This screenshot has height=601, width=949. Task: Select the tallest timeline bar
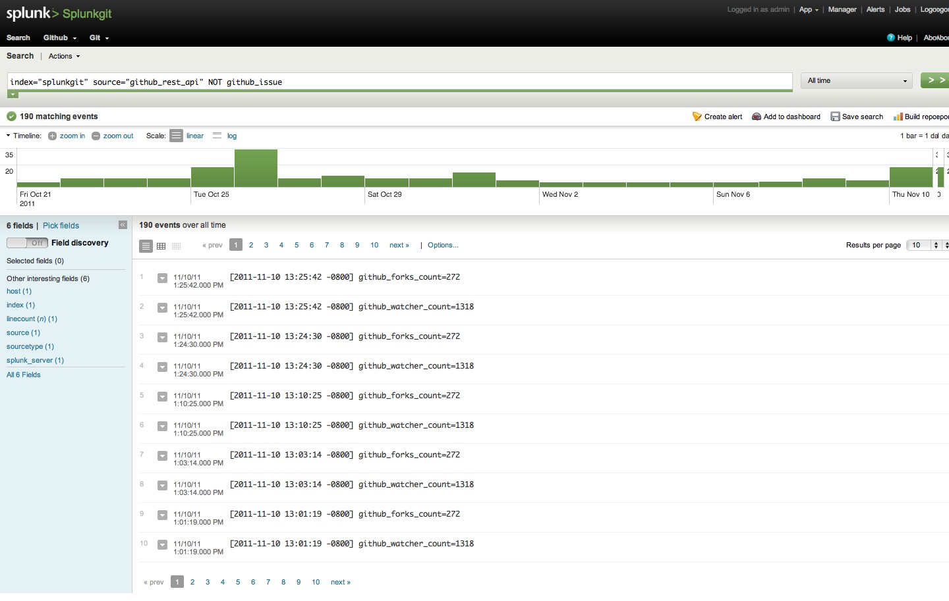[x=256, y=168]
